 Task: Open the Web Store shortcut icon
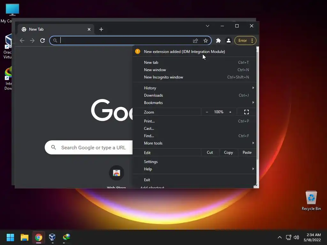(116, 173)
